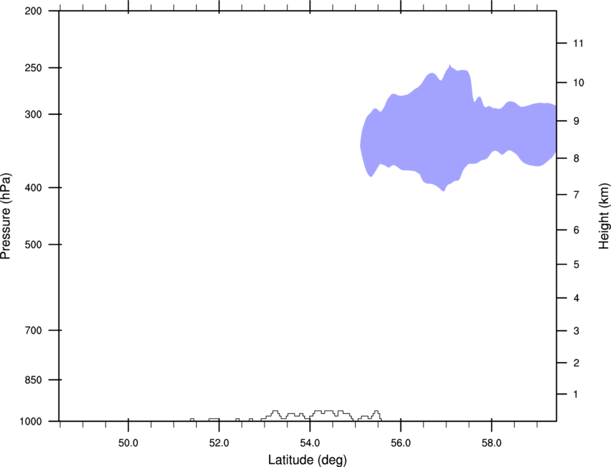Select the 200 hPa pressure label
611x467 pixels.
[33, 11]
